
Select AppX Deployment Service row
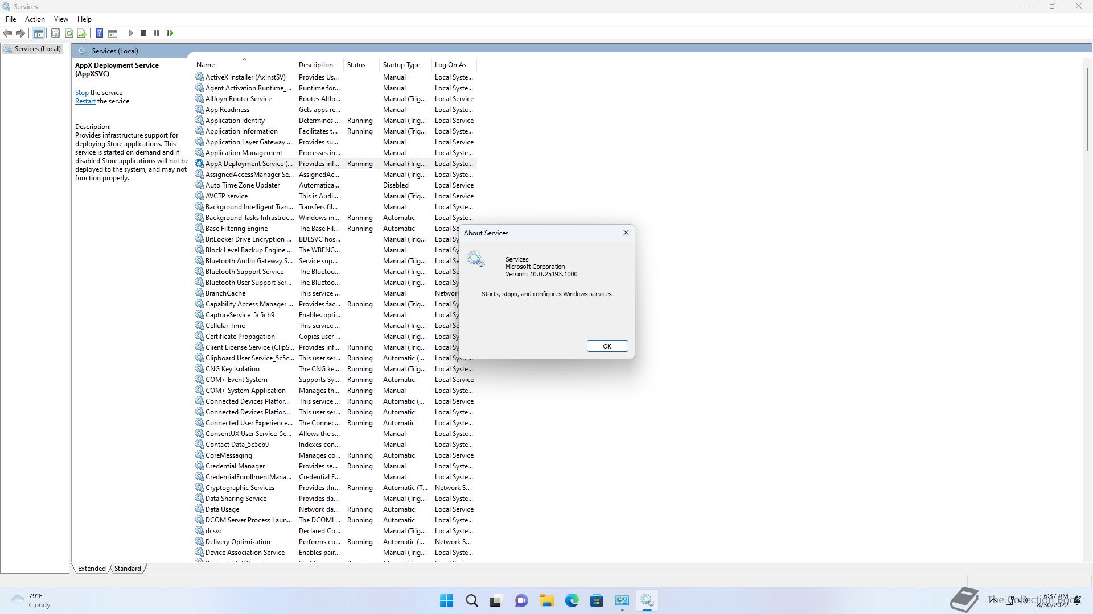[335, 164]
